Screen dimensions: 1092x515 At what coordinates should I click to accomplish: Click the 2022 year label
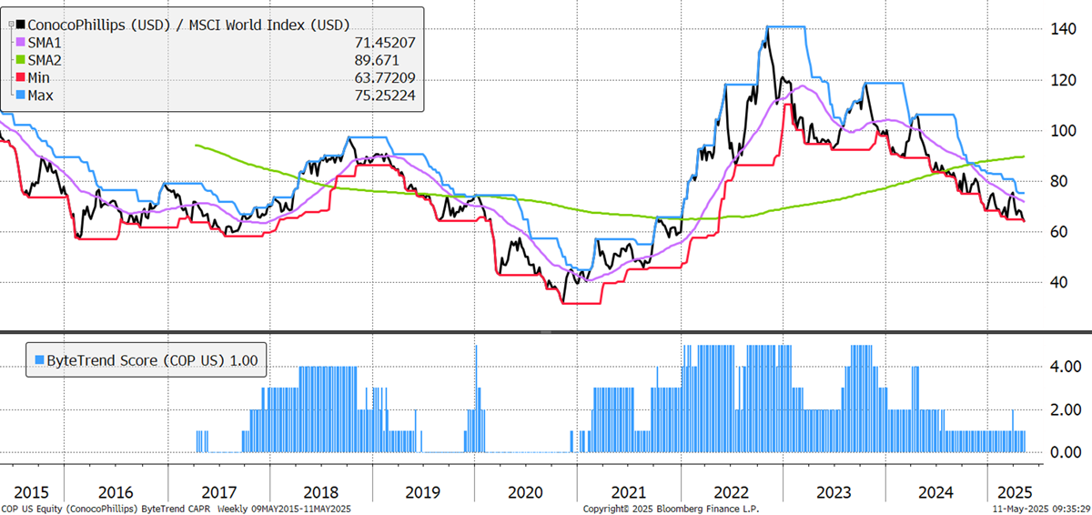[731, 490]
